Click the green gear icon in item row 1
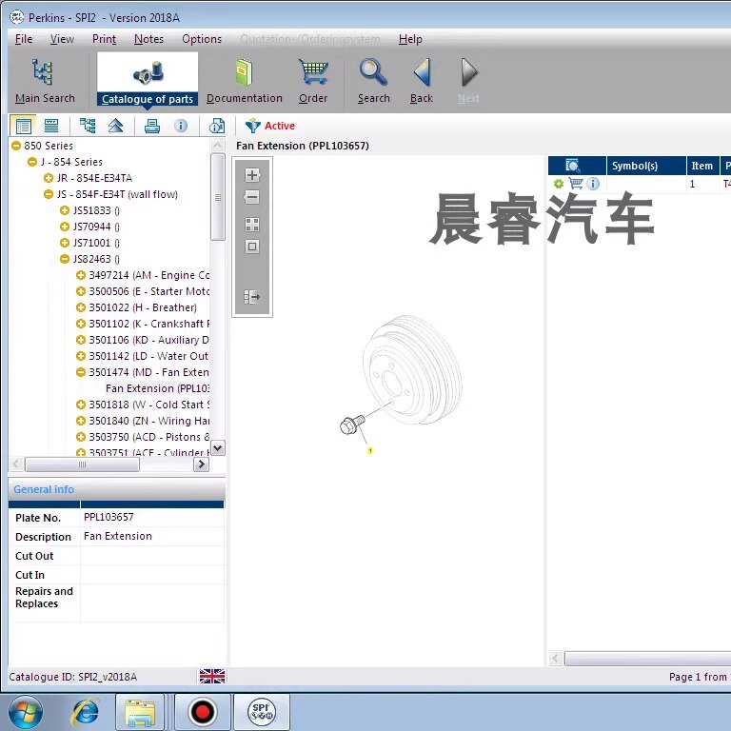The height and width of the screenshot is (731, 731). click(559, 184)
